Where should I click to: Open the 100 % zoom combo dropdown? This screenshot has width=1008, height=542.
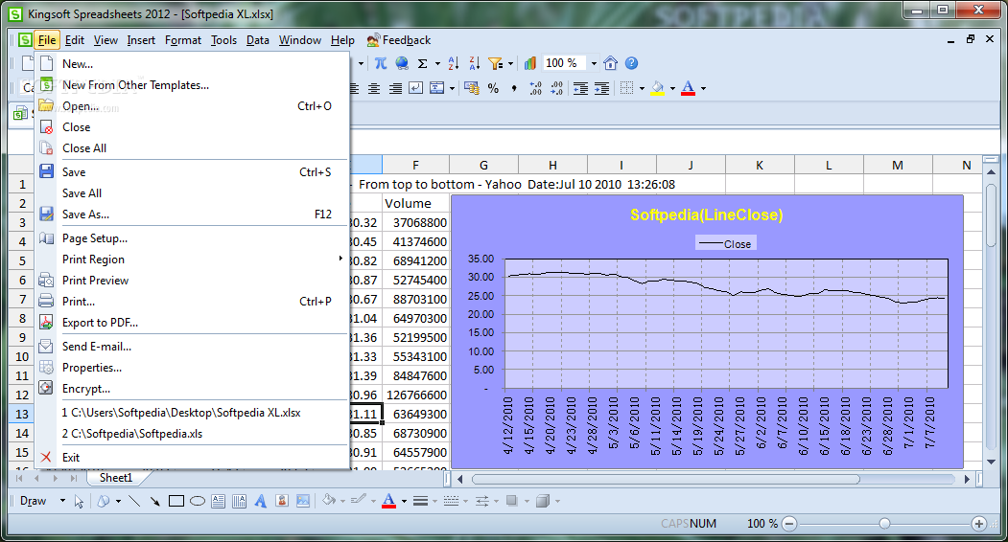(x=594, y=63)
